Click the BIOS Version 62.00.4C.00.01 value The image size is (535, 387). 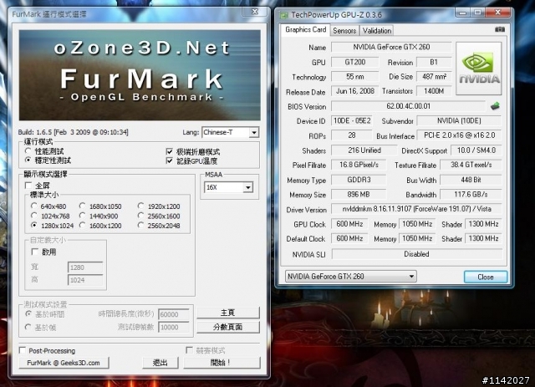(408, 106)
